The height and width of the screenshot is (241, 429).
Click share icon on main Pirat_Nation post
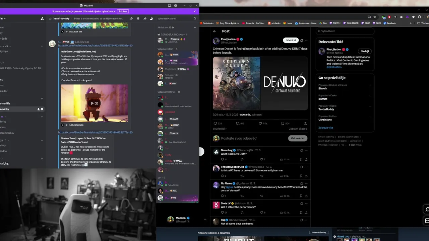tap(305, 124)
